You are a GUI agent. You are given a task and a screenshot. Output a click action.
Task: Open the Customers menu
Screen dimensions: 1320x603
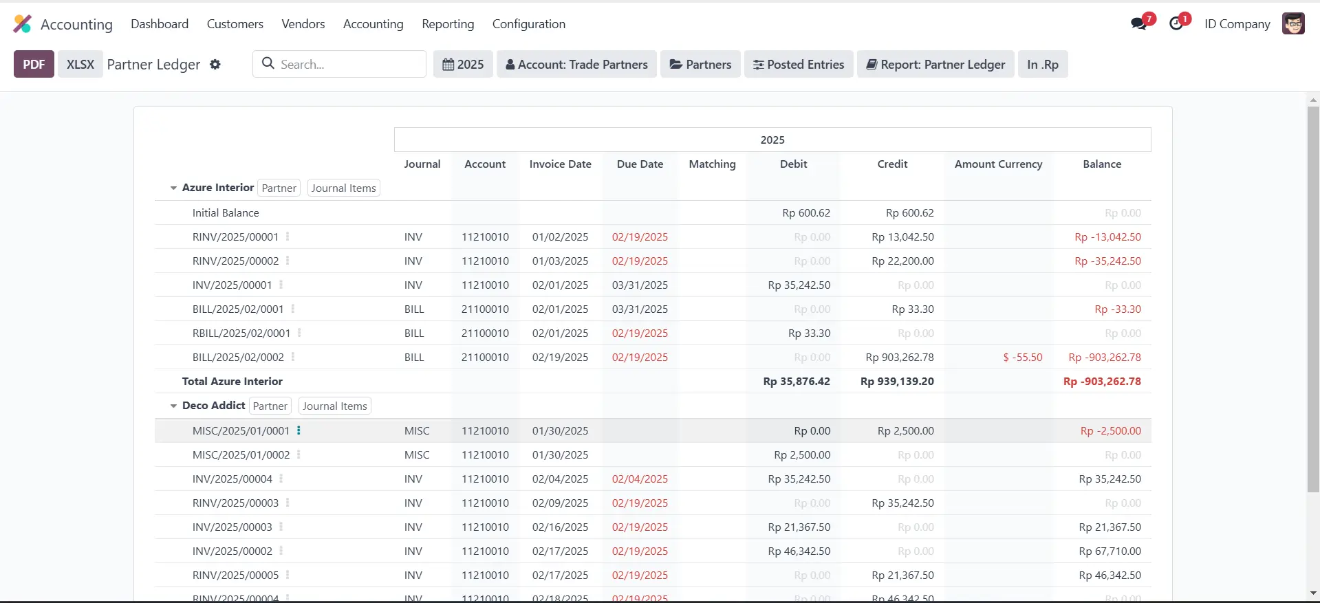(x=235, y=24)
